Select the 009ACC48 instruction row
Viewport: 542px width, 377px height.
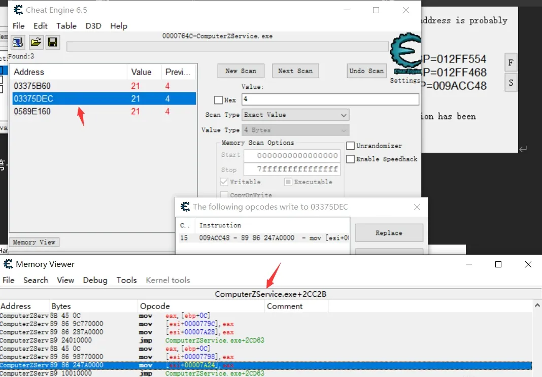(264, 238)
